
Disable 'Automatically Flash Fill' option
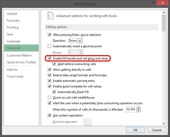[54, 92]
